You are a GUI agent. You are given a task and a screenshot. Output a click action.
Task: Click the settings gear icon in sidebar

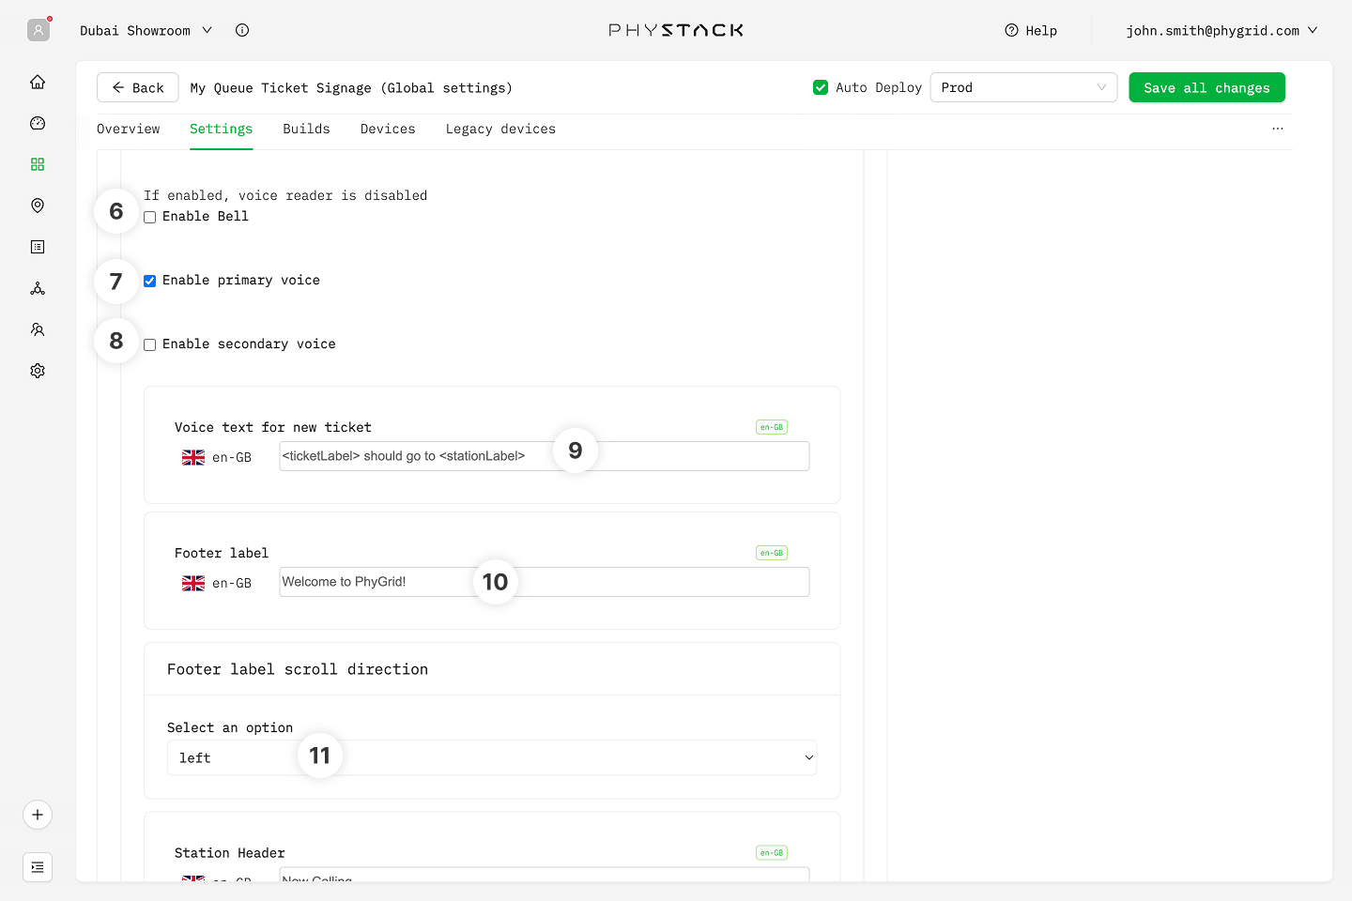point(38,371)
